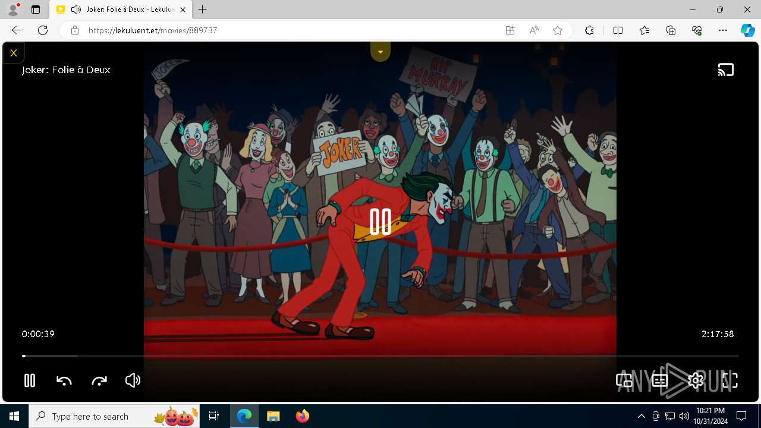Click the large center pause overlay
This screenshot has height=428, width=761.
click(380, 222)
